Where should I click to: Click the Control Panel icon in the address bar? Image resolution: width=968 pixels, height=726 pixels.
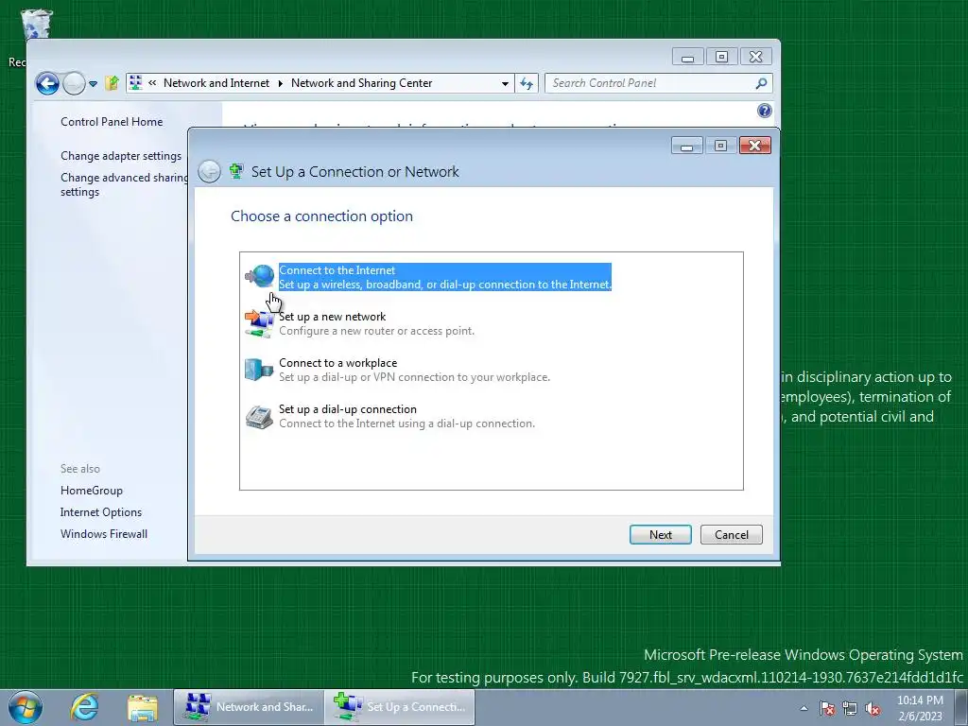click(x=136, y=83)
